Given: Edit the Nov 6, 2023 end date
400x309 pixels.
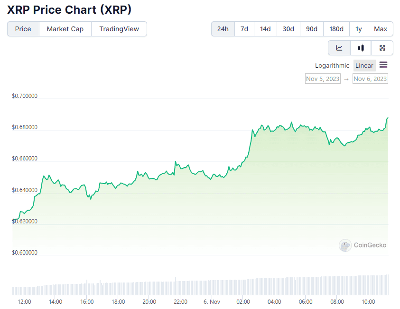Looking at the screenshot, I should click(x=370, y=79).
